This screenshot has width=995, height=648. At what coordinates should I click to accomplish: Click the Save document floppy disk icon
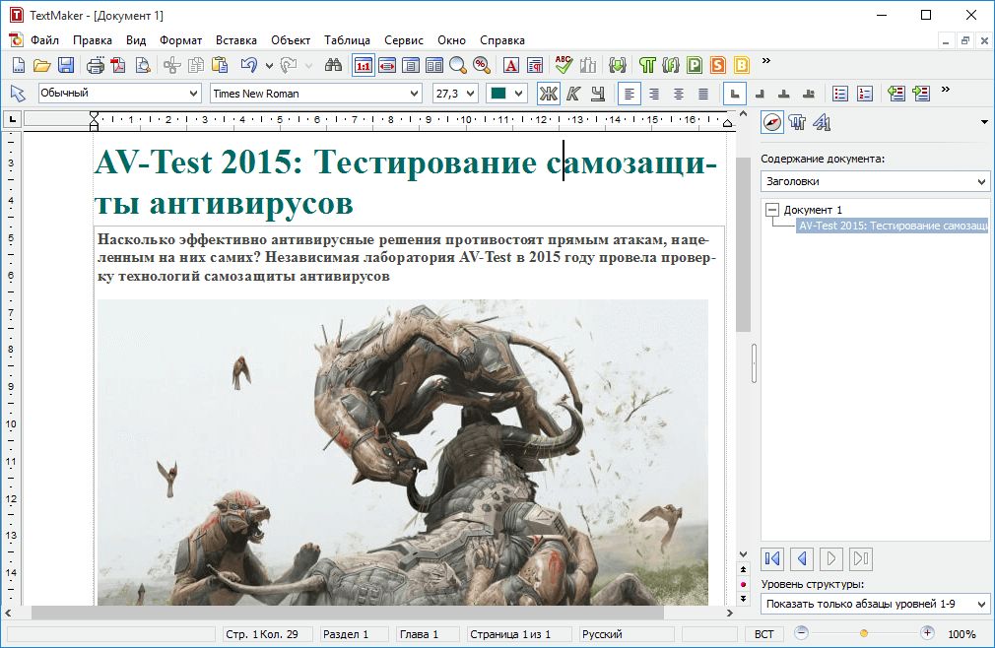[66, 65]
